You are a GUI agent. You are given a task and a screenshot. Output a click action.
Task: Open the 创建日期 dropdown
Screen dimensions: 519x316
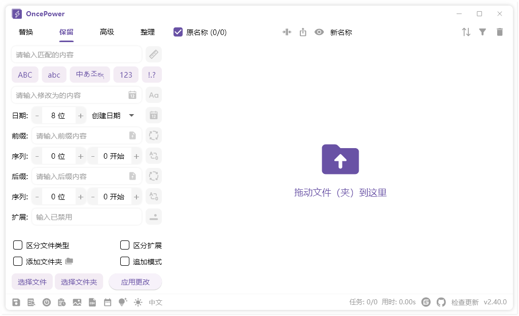tap(113, 115)
